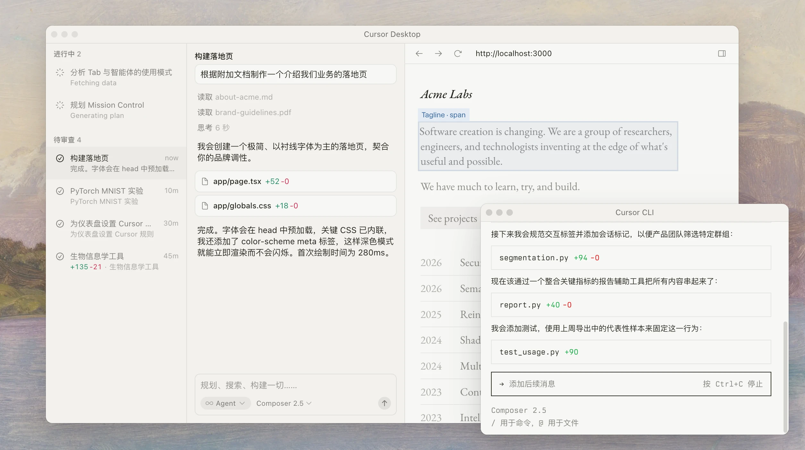Click the 读取 about-acme.md step
Image resolution: width=805 pixels, height=450 pixels.
pos(235,97)
